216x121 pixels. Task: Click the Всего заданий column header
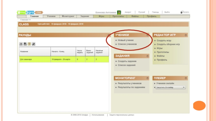tap(90, 52)
